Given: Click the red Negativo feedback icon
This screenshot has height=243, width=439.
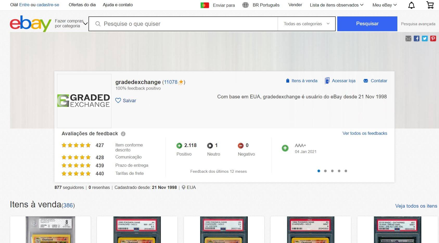Looking at the screenshot, I should (x=240, y=146).
